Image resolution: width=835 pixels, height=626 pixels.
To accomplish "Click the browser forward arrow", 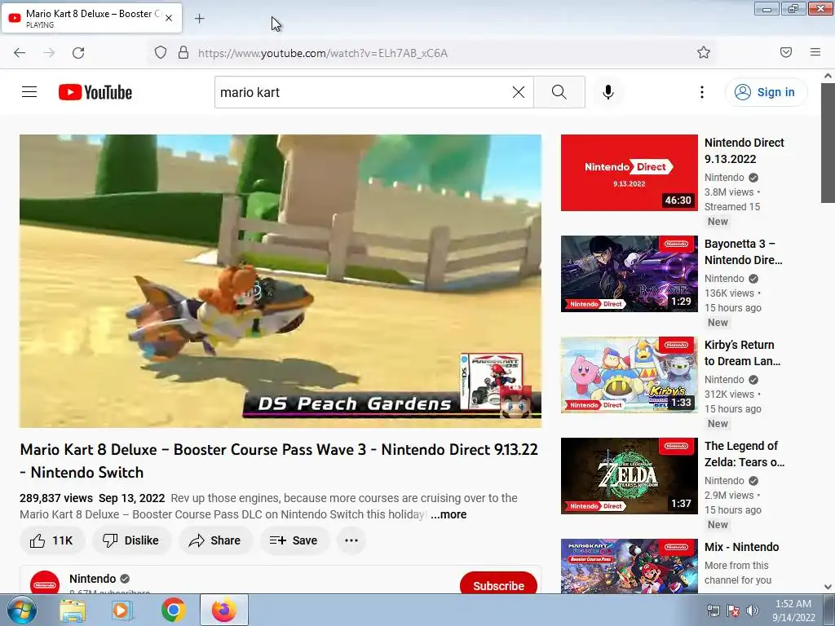I will [x=49, y=53].
